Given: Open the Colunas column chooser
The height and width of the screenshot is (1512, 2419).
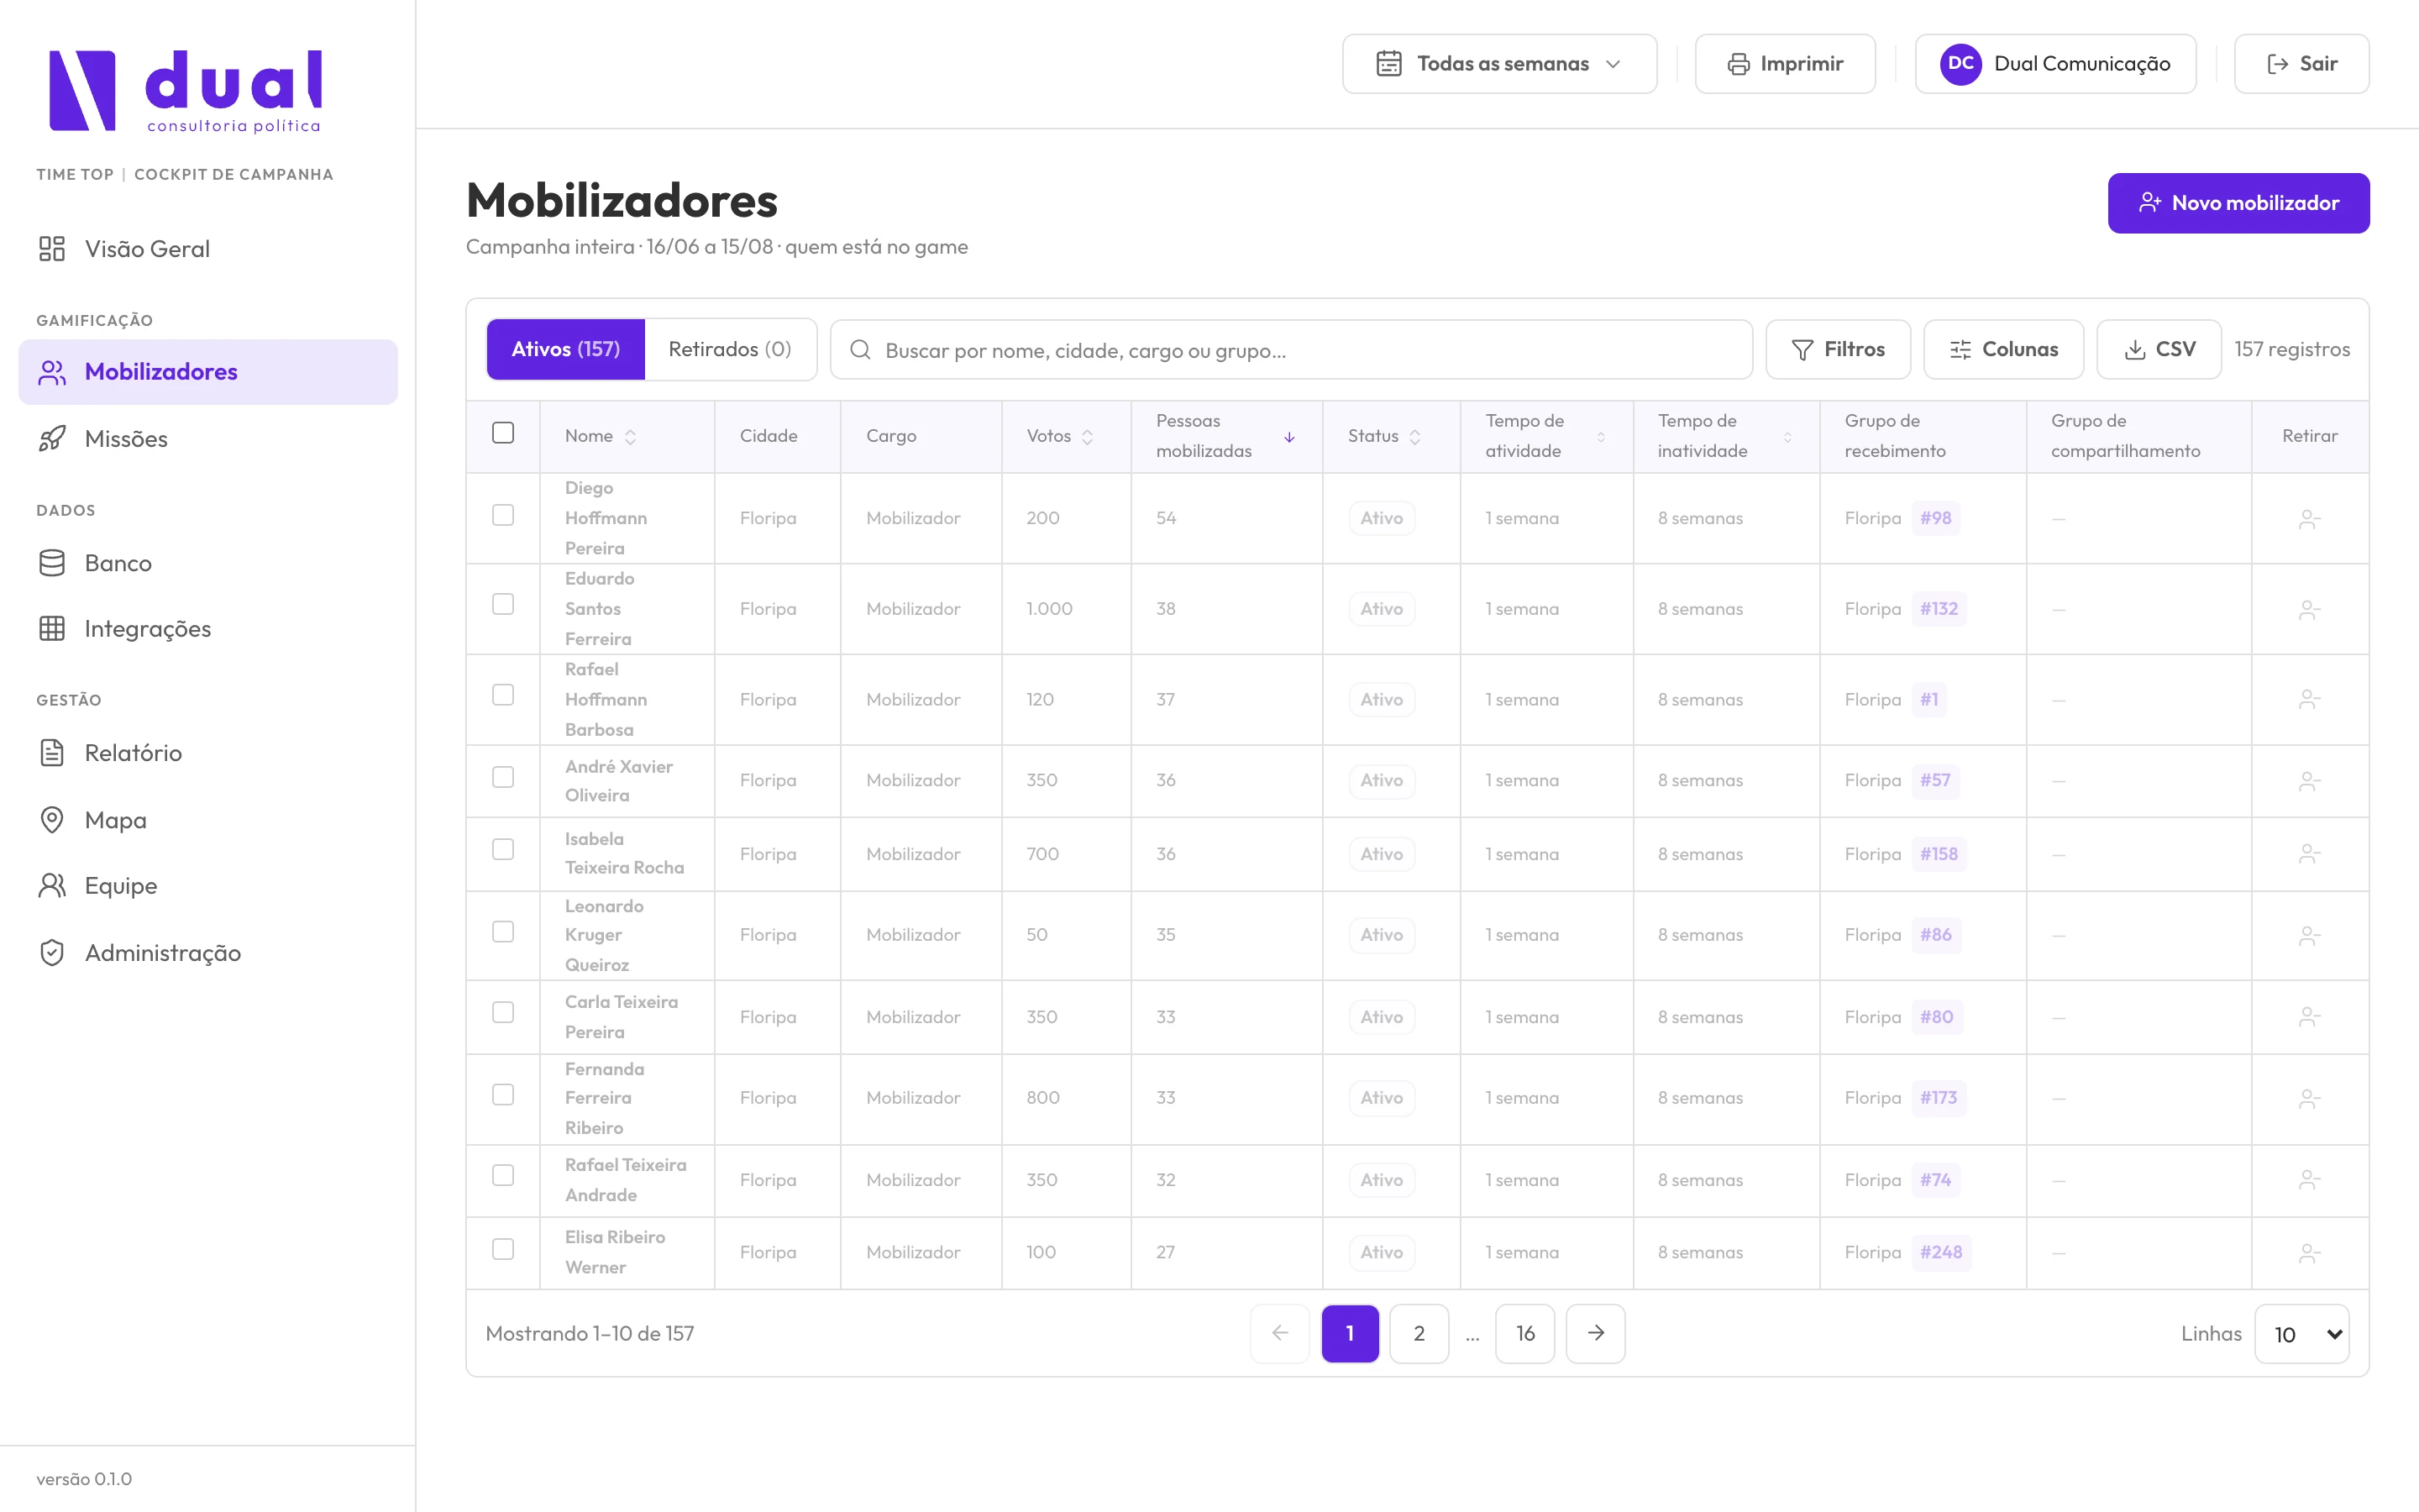Looking at the screenshot, I should coord(2003,349).
